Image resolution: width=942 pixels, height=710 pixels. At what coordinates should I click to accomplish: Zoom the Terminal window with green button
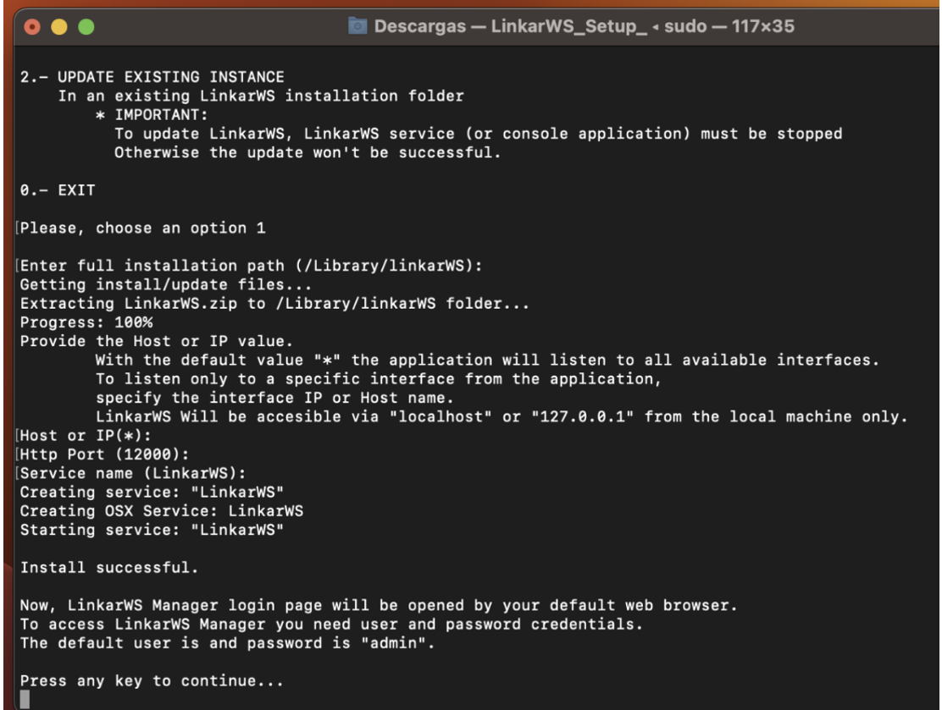pyautogui.click(x=86, y=26)
